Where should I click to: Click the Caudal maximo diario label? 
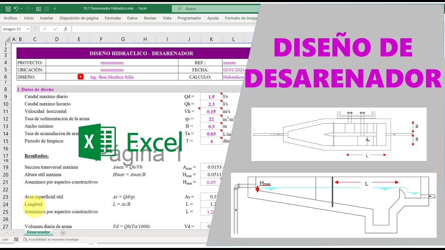[x=46, y=97]
